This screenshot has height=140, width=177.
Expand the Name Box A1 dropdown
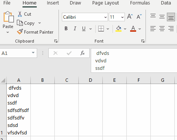pyautogui.click(x=33, y=53)
